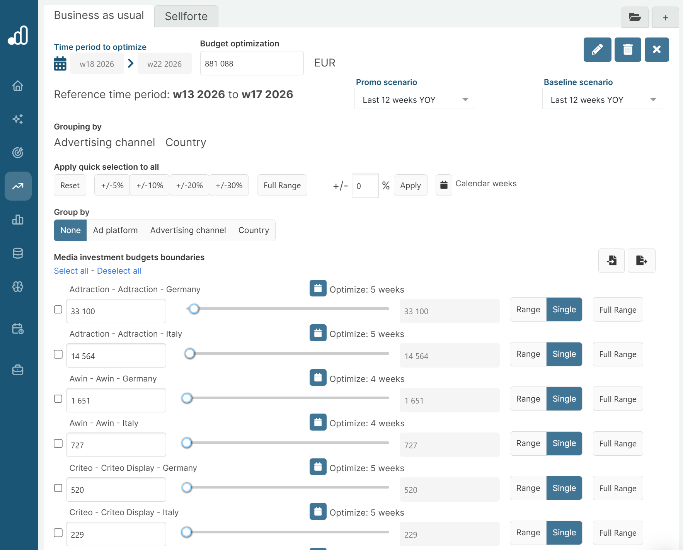This screenshot has width=683, height=550.
Task: Tick the Awin Italy checkbox
Action: click(58, 443)
